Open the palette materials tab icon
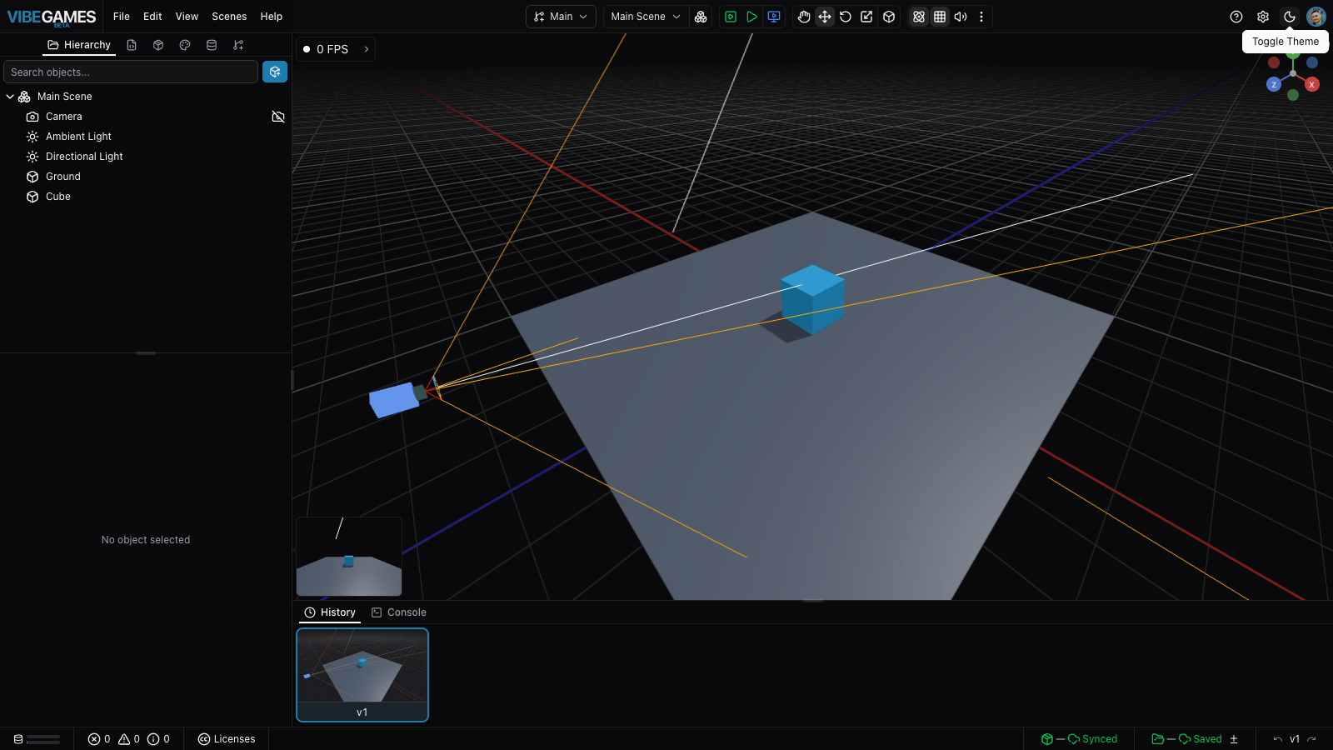Screen dimensions: 1333x750 click(x=185, y=45)
